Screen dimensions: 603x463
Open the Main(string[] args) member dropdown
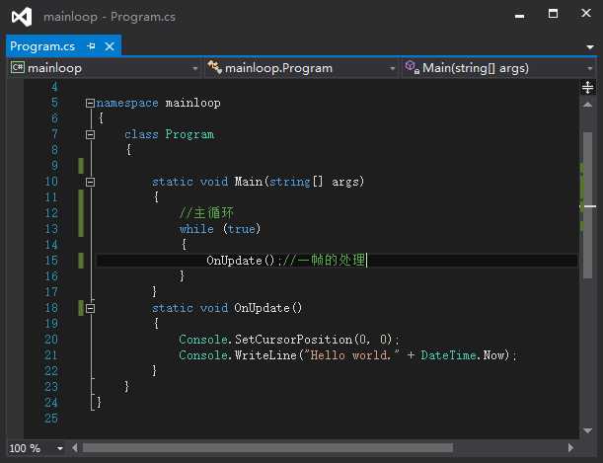[498, 68]
